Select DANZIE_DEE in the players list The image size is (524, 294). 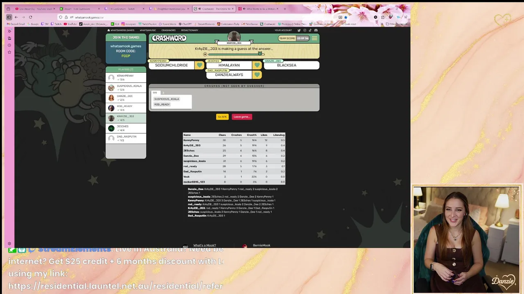[126, 98]
